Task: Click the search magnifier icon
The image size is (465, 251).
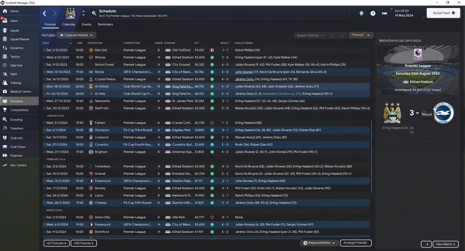Action: click(x=94, y=13)
